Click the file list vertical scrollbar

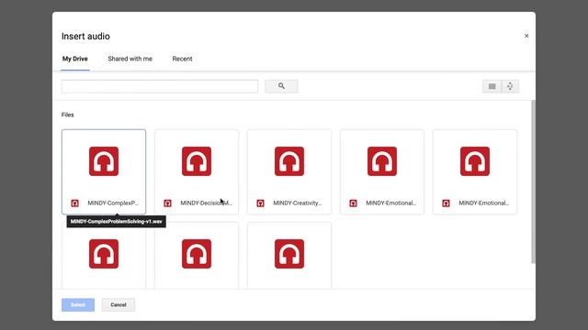pos(533,181)
